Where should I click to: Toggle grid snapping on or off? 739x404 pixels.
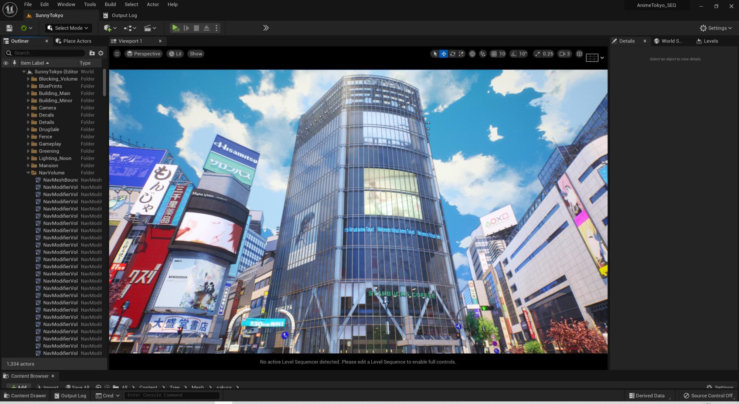[x=494, y=54]
